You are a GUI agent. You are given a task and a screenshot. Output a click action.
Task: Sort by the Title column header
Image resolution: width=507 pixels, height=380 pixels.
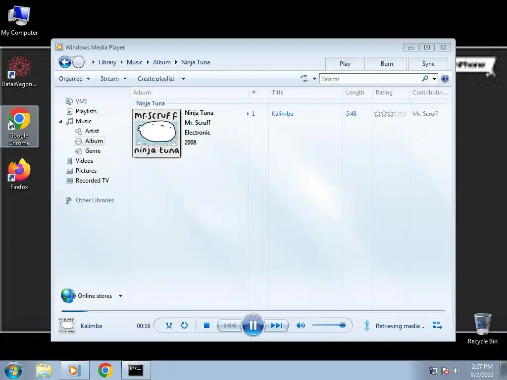tap(305, 93)
